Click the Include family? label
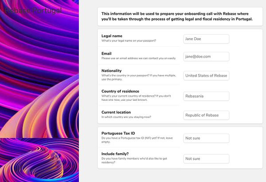 tap(115, 154)
